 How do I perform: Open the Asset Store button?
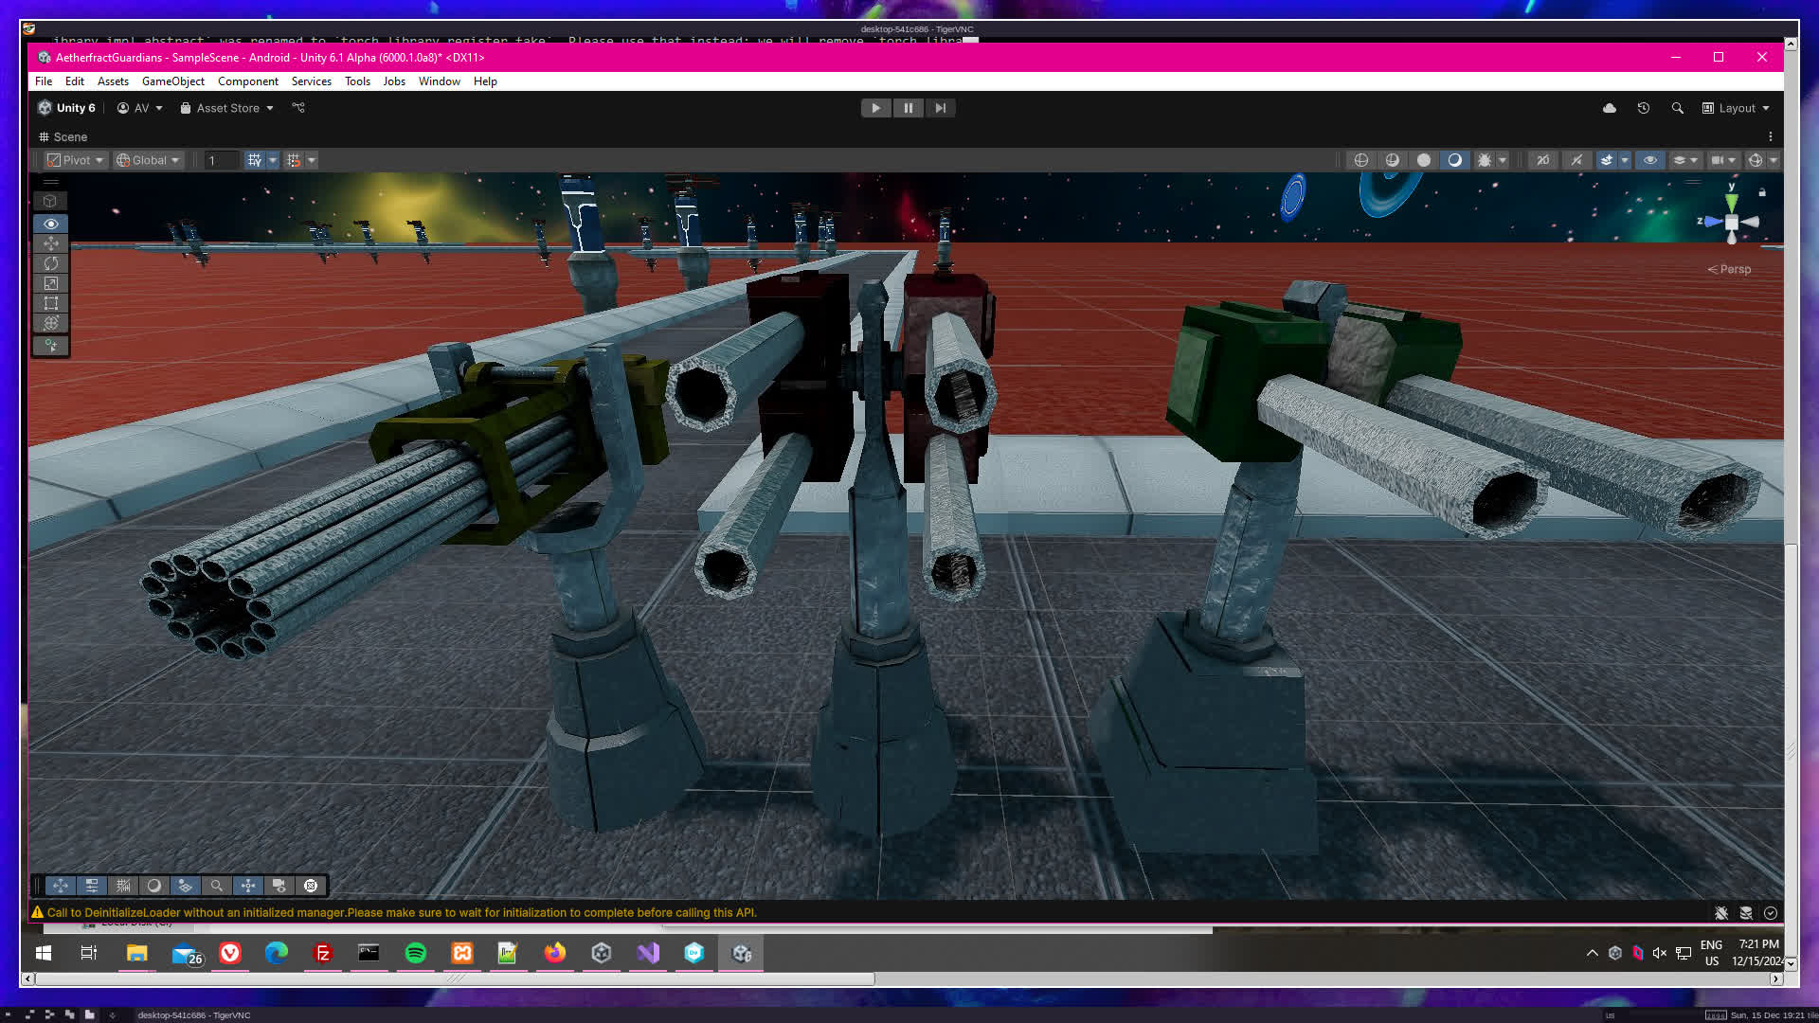pyautogui.click(x=227, y=108)
